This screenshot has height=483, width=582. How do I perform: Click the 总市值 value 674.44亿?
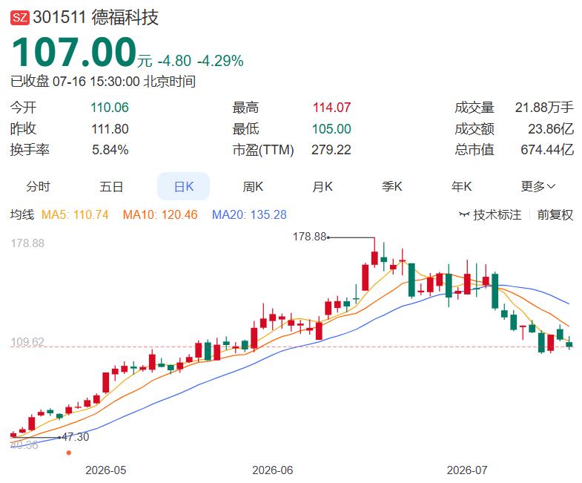click(x=547, y=150)
